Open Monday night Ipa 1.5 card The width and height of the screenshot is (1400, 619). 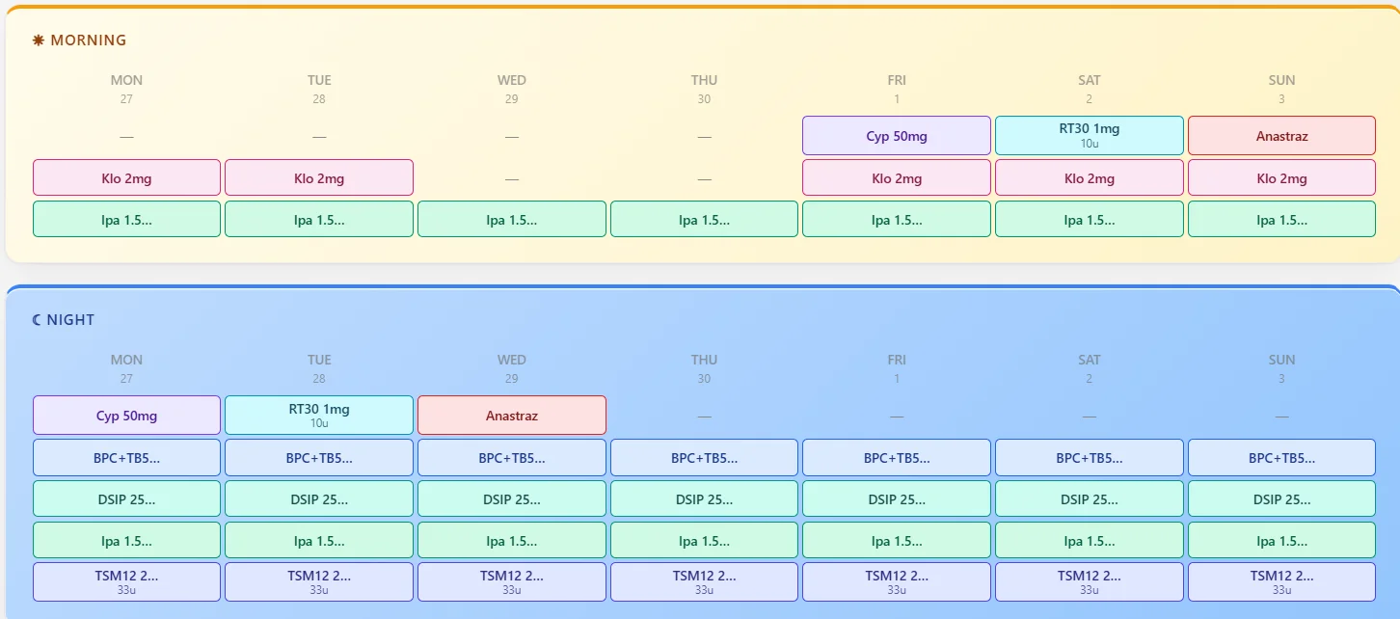click(126, 540)
